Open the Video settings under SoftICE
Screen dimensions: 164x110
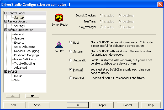(x=18, y=80)
